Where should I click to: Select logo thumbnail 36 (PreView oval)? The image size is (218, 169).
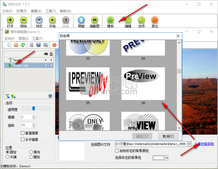[x=143, y=84]
